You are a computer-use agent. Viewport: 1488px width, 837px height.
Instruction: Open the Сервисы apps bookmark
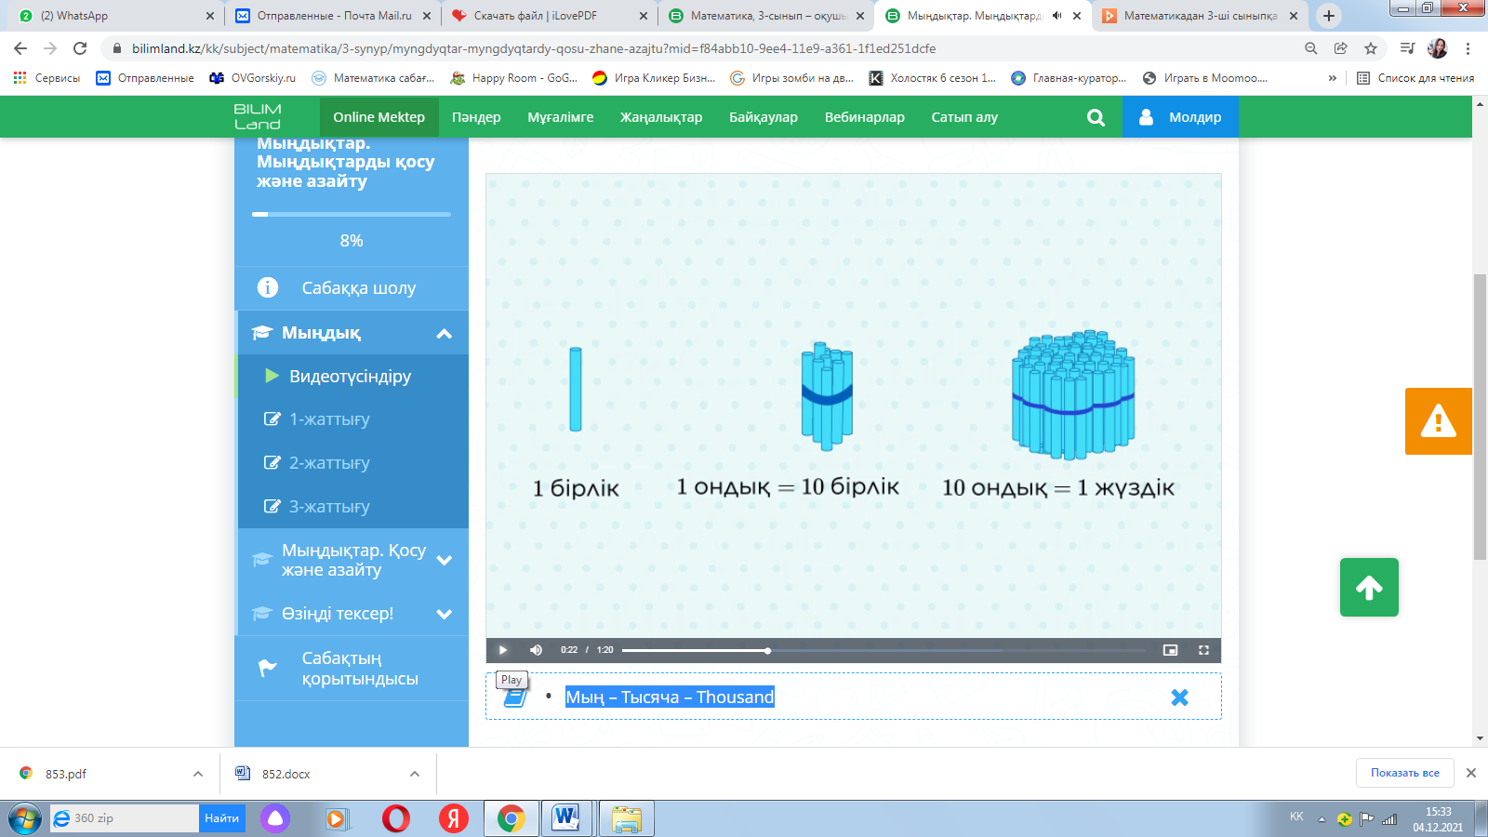(46, 78)
